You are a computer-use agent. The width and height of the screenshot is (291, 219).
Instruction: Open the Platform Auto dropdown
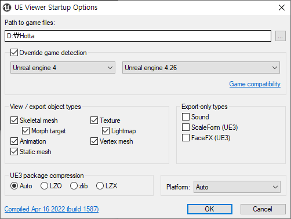coord(237,187)
